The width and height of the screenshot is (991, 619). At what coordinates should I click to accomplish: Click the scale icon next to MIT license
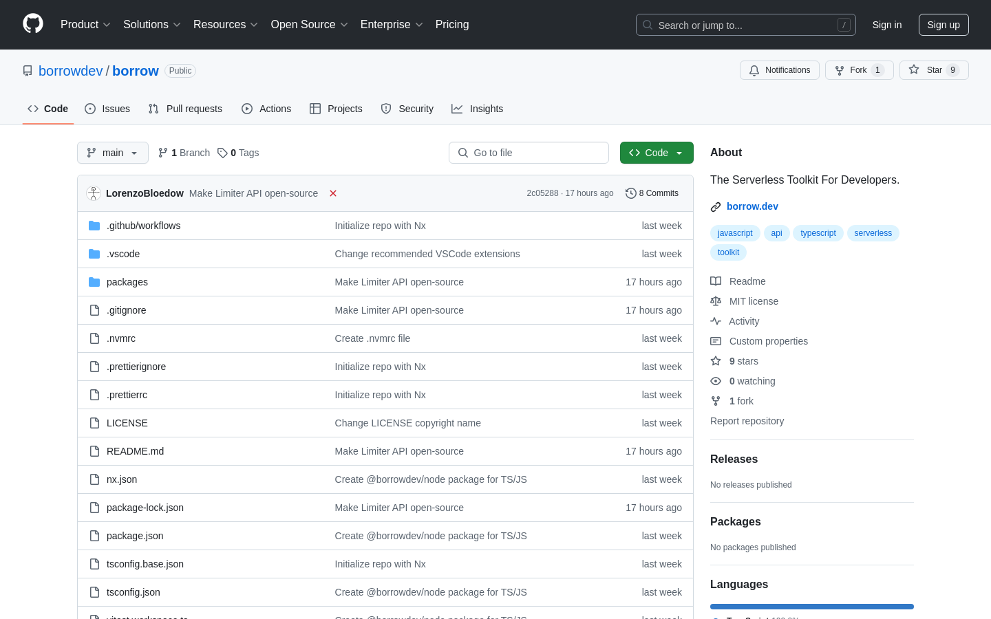716,301
